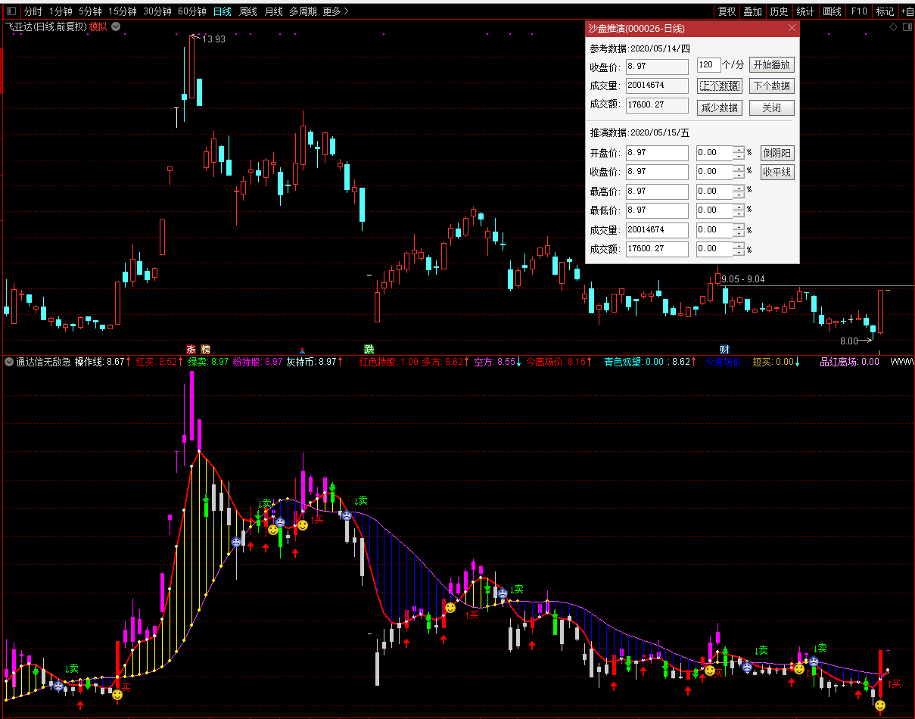Click the 榜 marker on the timeline
Image resolution: width=915 pixels, height=719 pixels.
pos(205,349)
